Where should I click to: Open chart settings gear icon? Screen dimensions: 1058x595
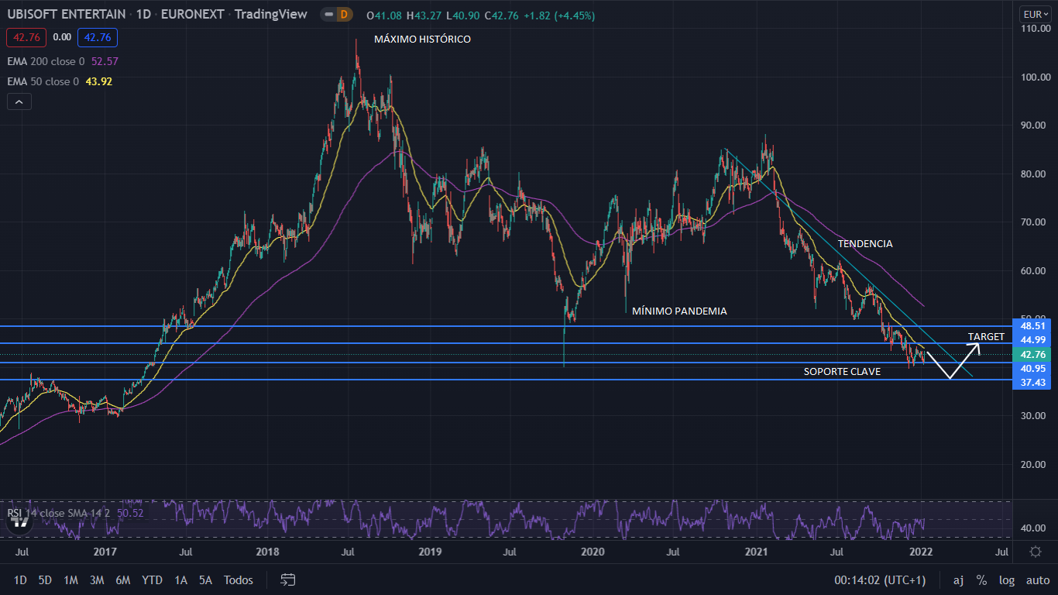coord(1036,552)
